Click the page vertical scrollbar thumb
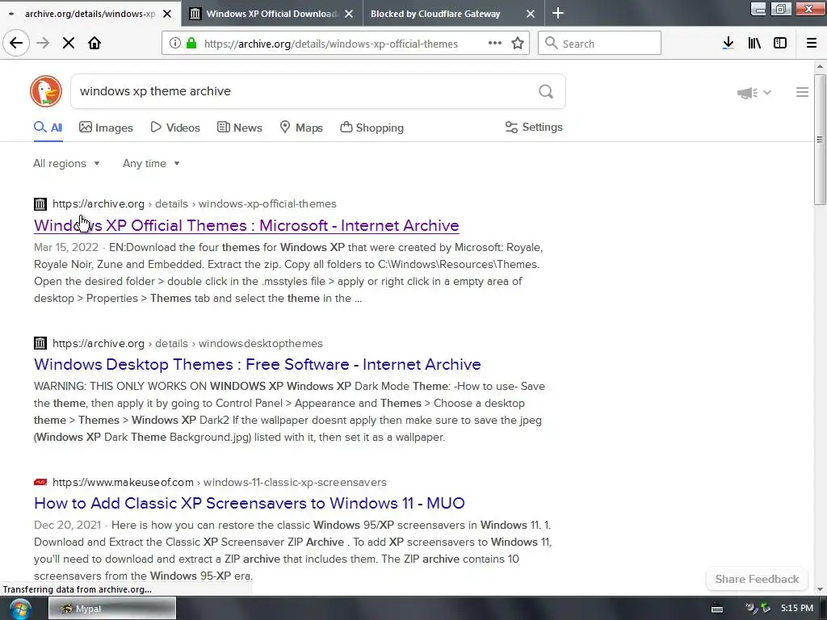 pyautogui.click(x=819, y=140)
